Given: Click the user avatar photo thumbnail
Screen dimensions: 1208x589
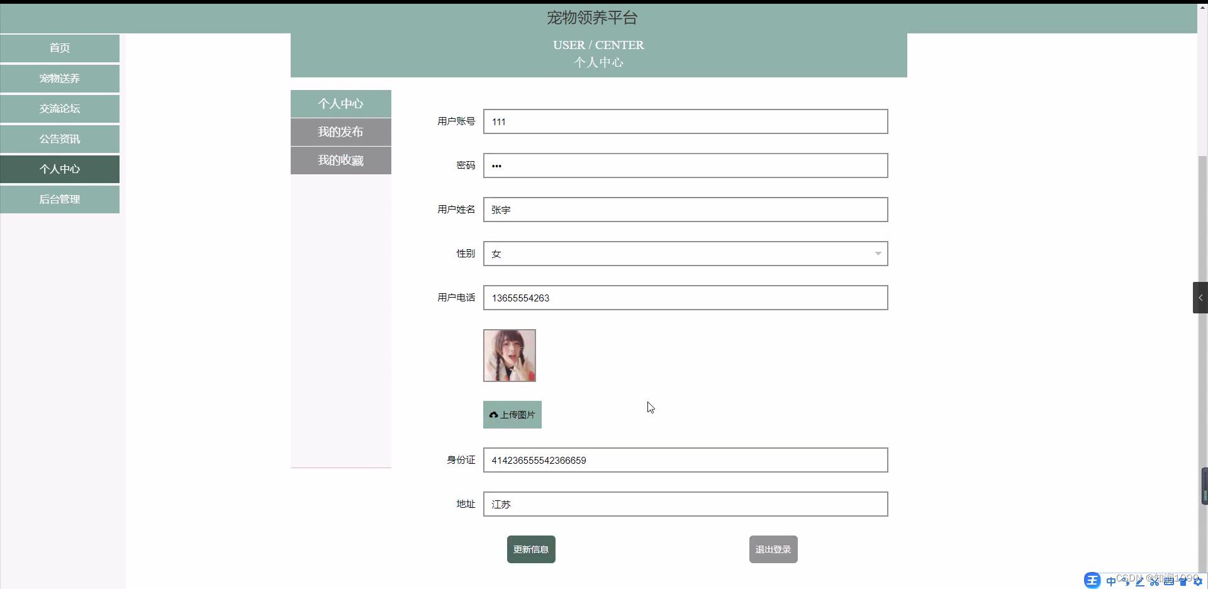Looking at the screenshot, I should coord(509,355).
